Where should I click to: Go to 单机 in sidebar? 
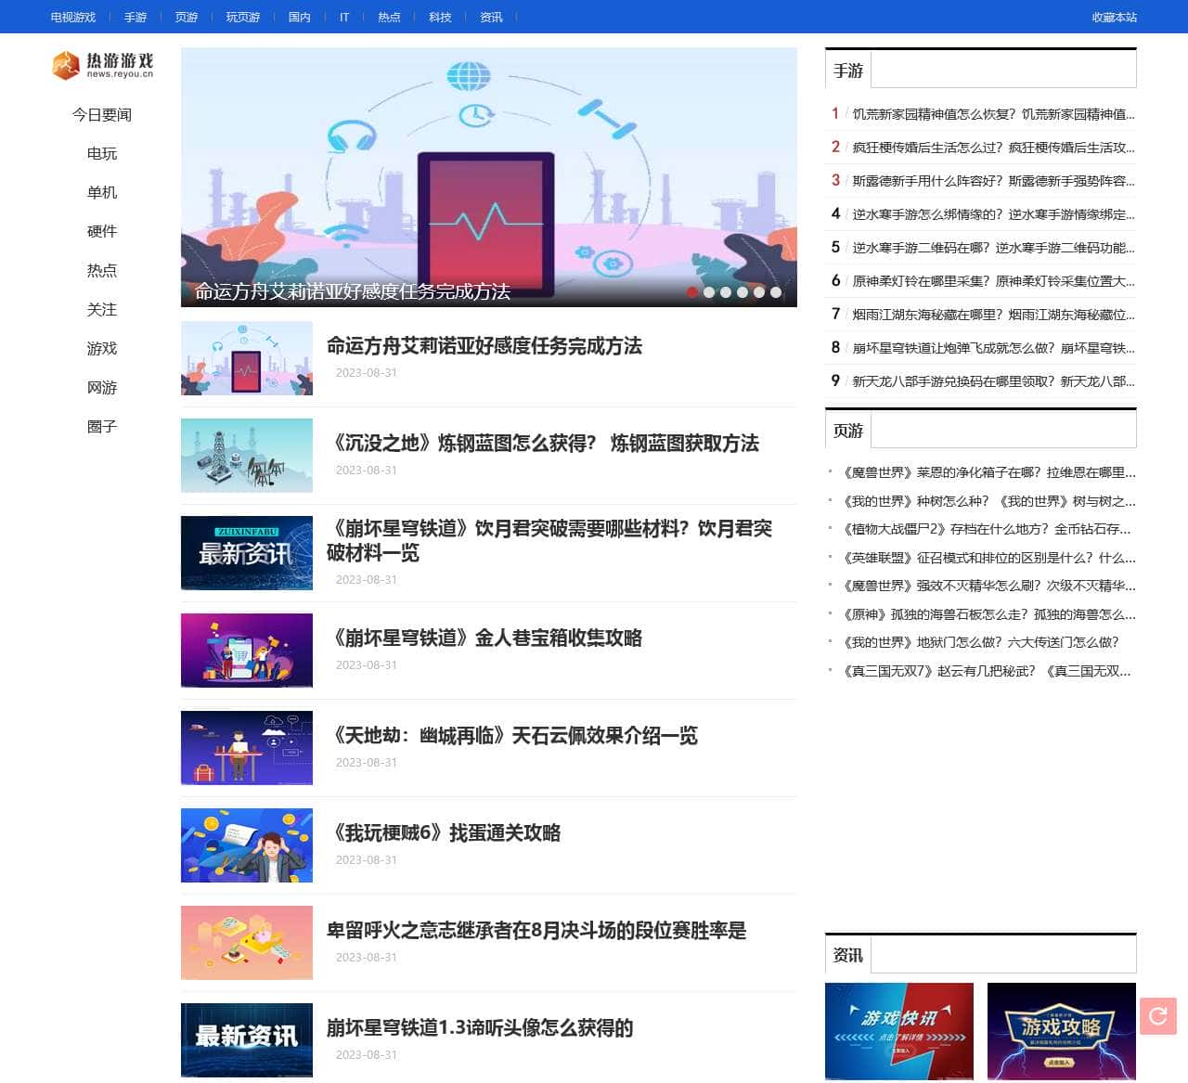pos(102,193)
